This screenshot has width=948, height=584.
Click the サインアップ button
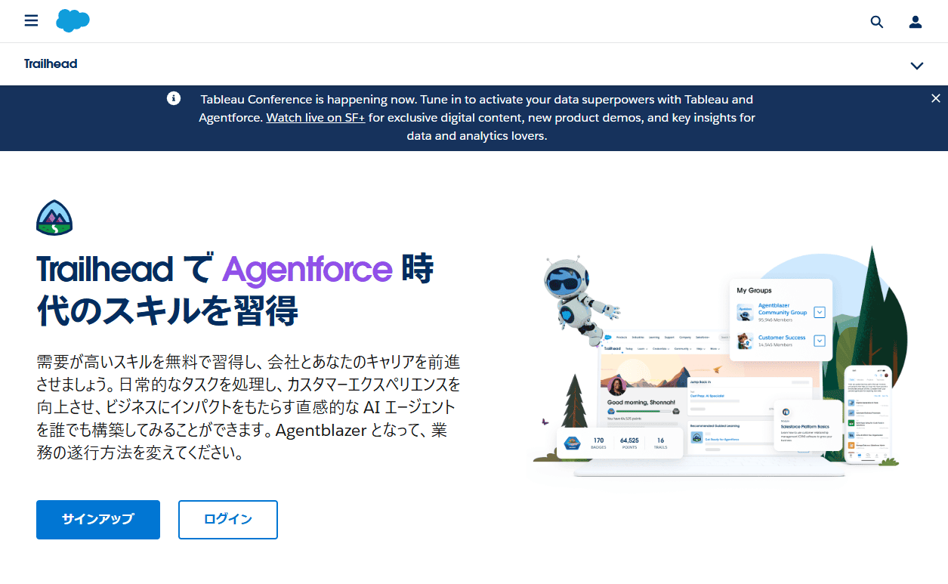pos(98,520)
